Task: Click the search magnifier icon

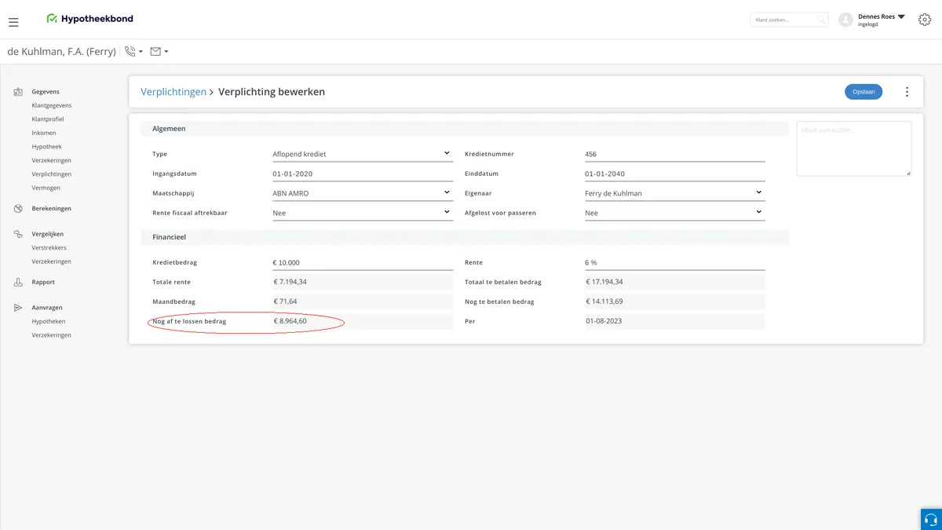Action: [x=821, y=20]
